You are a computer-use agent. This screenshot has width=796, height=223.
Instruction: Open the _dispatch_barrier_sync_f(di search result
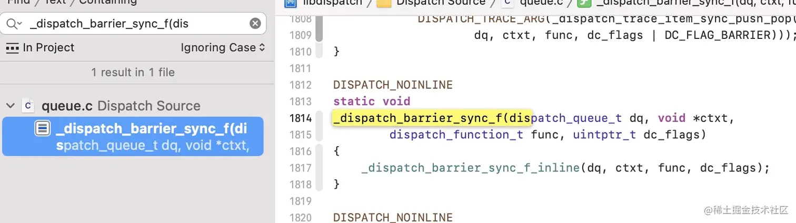[133, 136]
